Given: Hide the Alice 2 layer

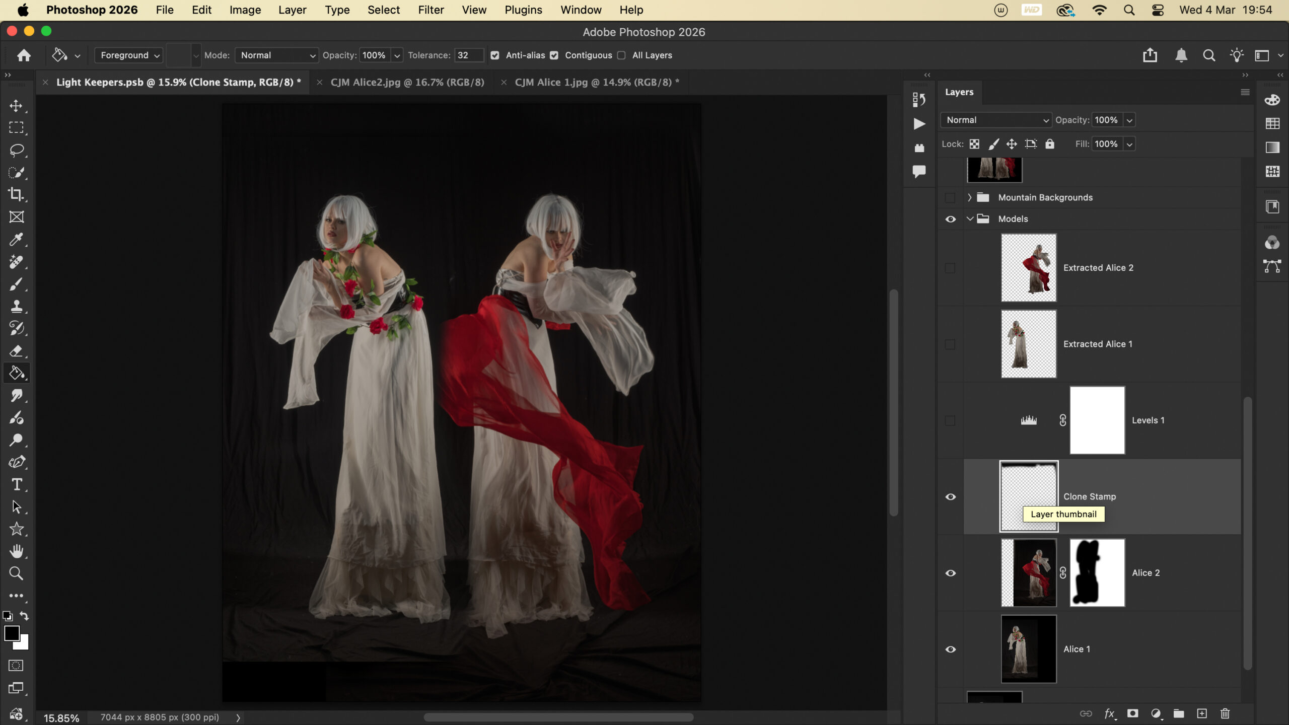Looking at the screenshot, I should (x=950, y=573).
